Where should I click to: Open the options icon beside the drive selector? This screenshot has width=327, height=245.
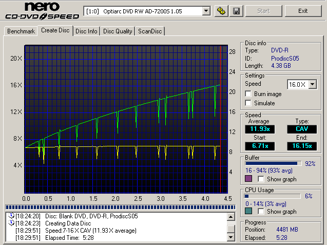[221, 11]
